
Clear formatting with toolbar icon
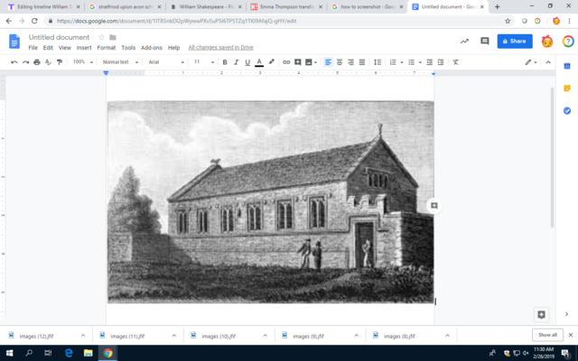455,62
